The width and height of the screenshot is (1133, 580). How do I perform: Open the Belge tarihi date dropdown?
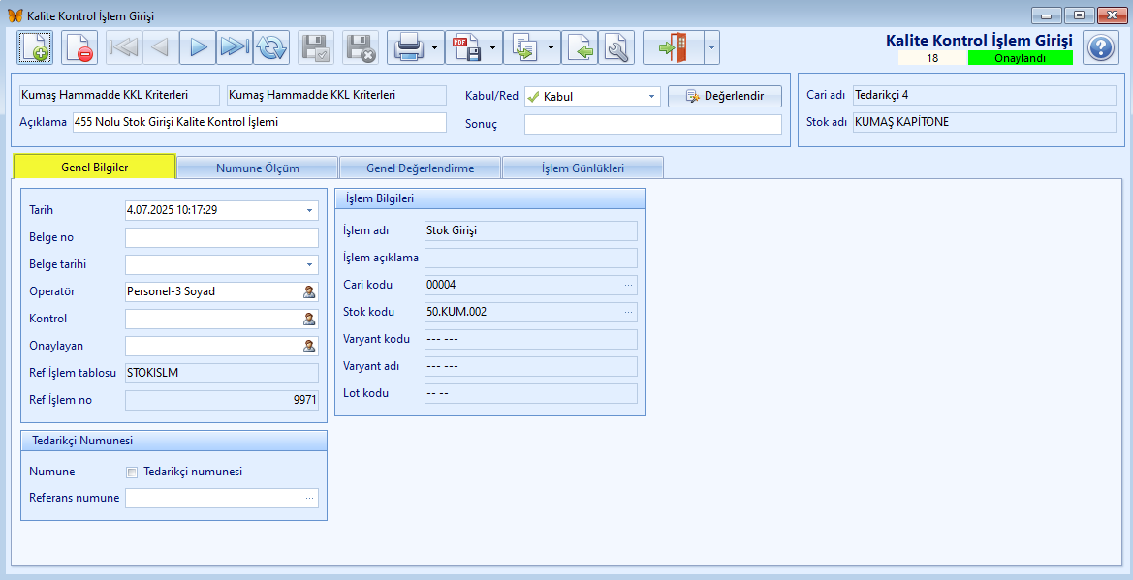309,264
